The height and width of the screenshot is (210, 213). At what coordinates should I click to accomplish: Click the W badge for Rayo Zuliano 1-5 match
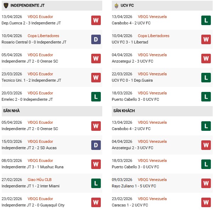206,183
